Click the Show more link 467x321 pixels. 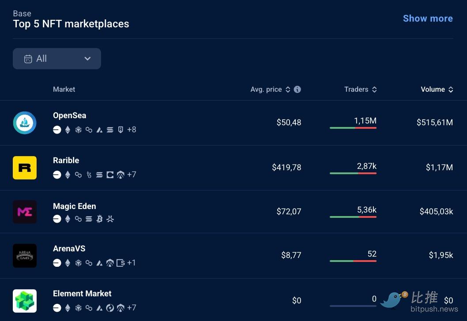(428, 19)
